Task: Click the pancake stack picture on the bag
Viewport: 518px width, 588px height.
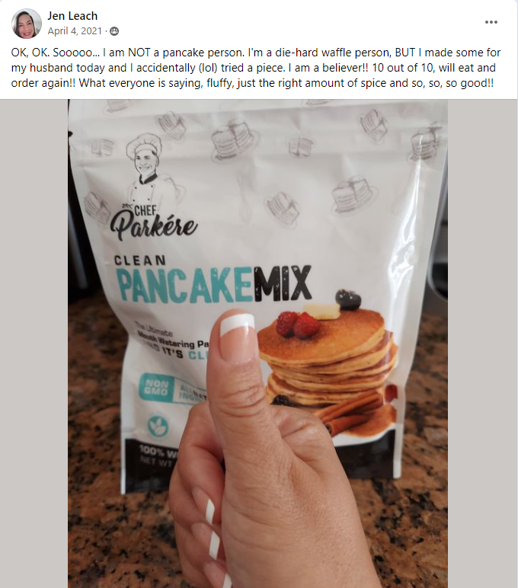Action: (328, 360)
